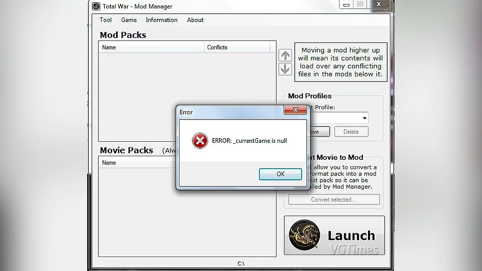Open the Information menu

[161, 20]
